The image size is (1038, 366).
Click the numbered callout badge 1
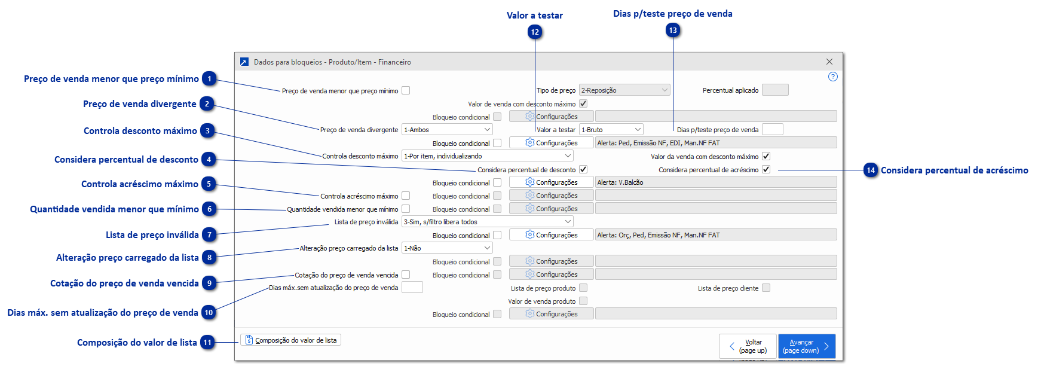(209, 79)
